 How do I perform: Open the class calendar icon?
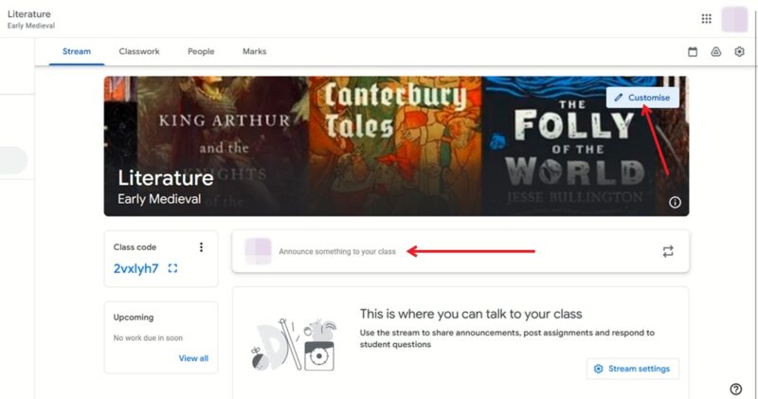[x=693, y=52]
